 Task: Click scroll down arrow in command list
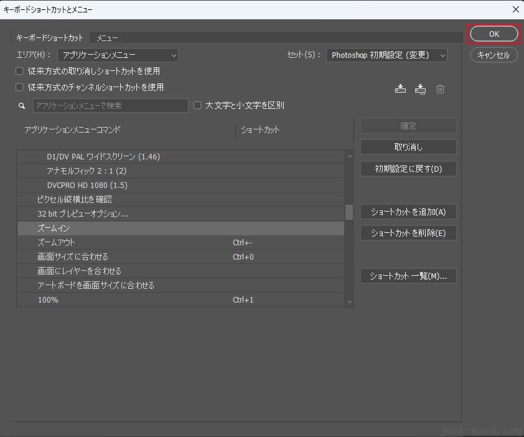tap(349, 301)
